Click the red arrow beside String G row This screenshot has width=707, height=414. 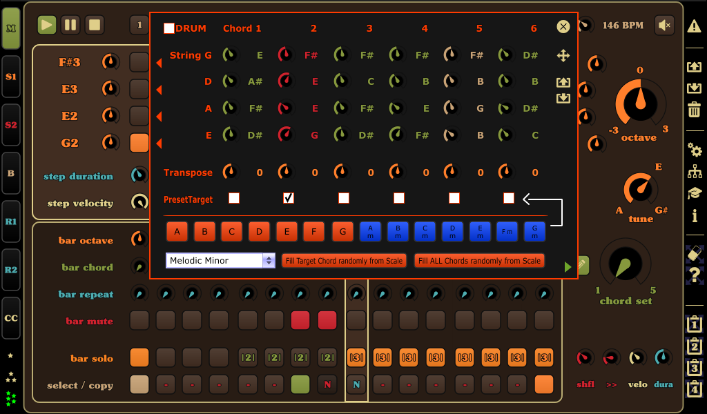159,63
